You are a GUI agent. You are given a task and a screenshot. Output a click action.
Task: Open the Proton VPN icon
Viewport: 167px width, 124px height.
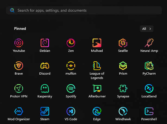click(x=19, y=88)
